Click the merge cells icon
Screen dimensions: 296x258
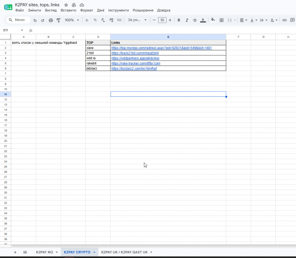(x=229, y=20)
